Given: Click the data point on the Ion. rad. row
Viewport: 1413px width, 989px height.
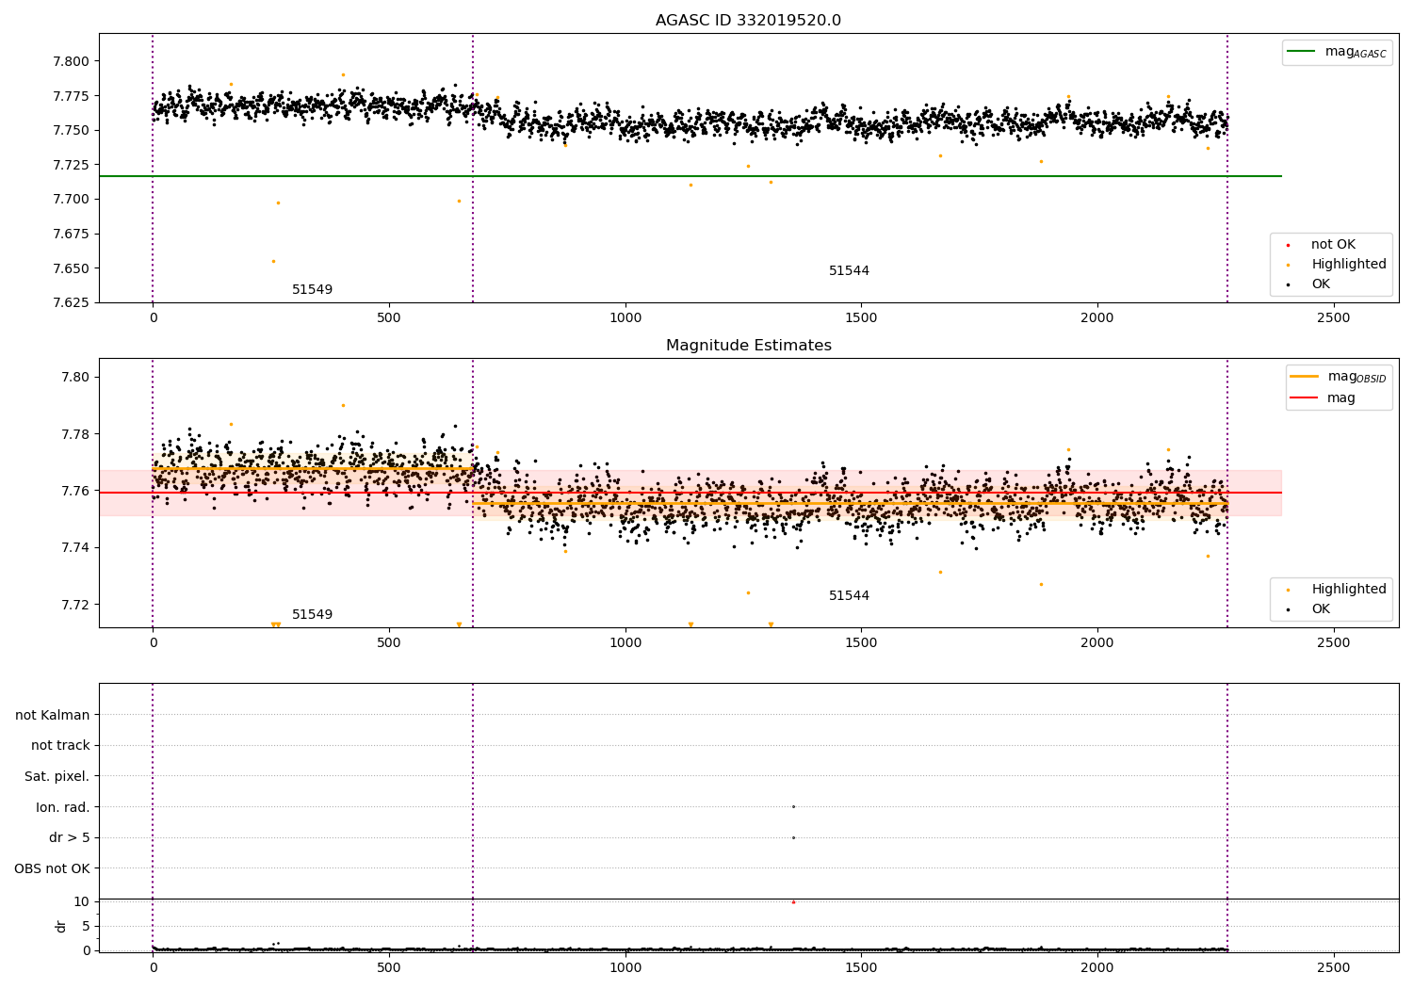Looking at the screenshot, I should coord(793,806).
